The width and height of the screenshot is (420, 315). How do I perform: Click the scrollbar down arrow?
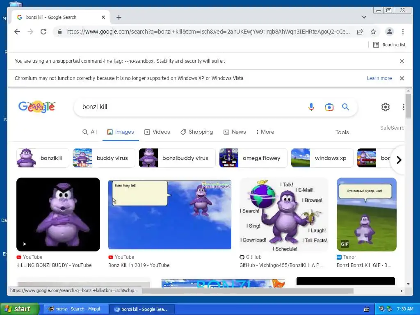click(x=408, y=284)
